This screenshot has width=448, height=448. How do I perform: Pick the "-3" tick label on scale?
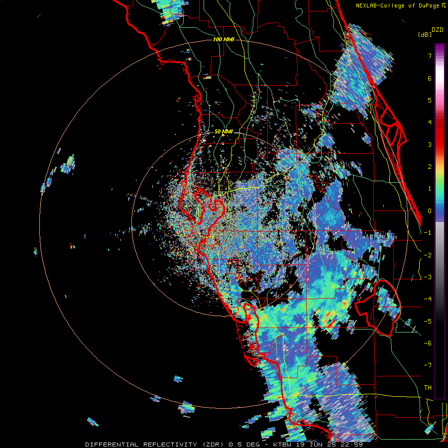pos(428,277)
